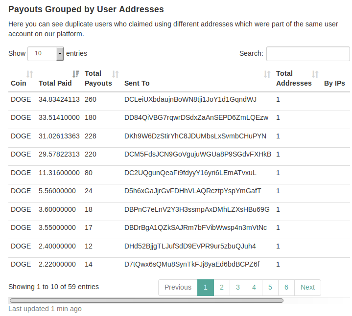Screen dimensions: 352x316
Task: Click the Previous pagination button
Action: (178, 287)
